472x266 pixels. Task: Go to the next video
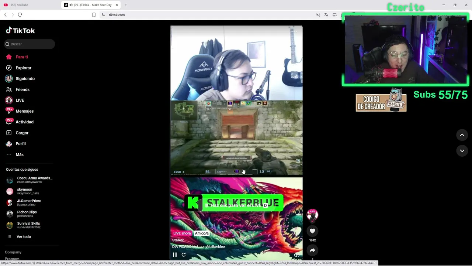point(462,151)
